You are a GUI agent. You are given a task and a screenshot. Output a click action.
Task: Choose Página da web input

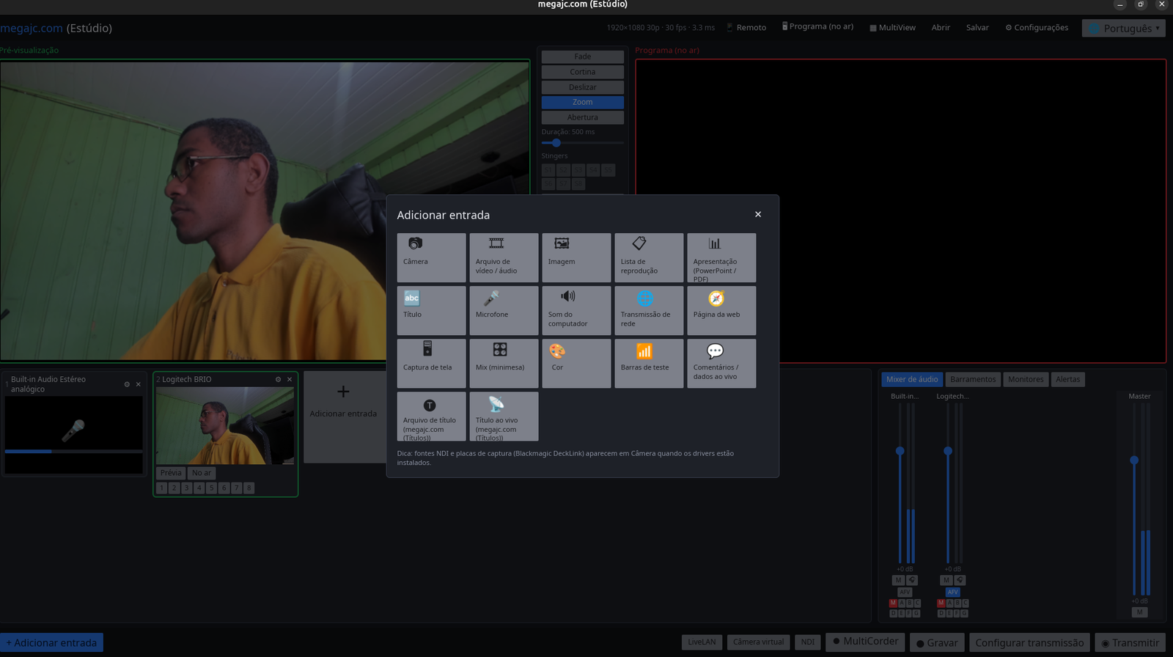pos(721,310)
